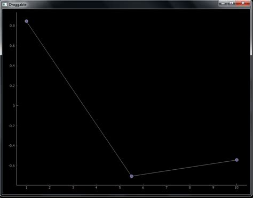Screen dimensions: 253x198
Task: Click the draggable point at x=10
Action: [x=236, y=160]
